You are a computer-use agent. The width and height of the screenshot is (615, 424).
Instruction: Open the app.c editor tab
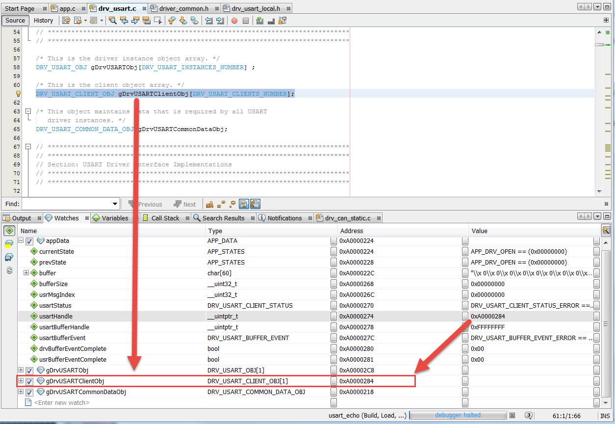67,8
